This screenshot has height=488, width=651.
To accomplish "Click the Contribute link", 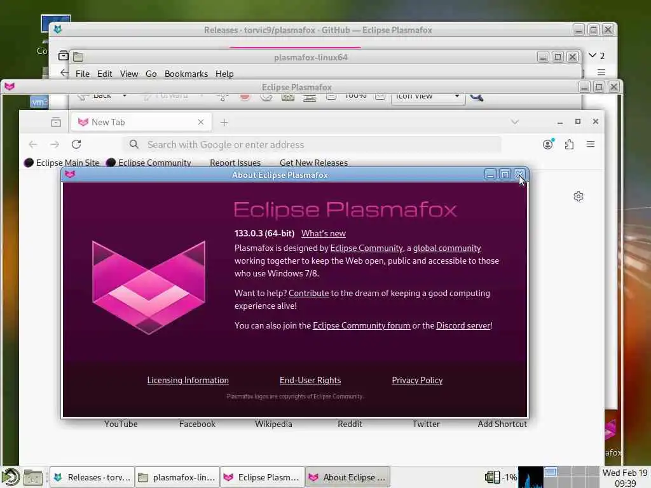I will (x=308, y=294).
